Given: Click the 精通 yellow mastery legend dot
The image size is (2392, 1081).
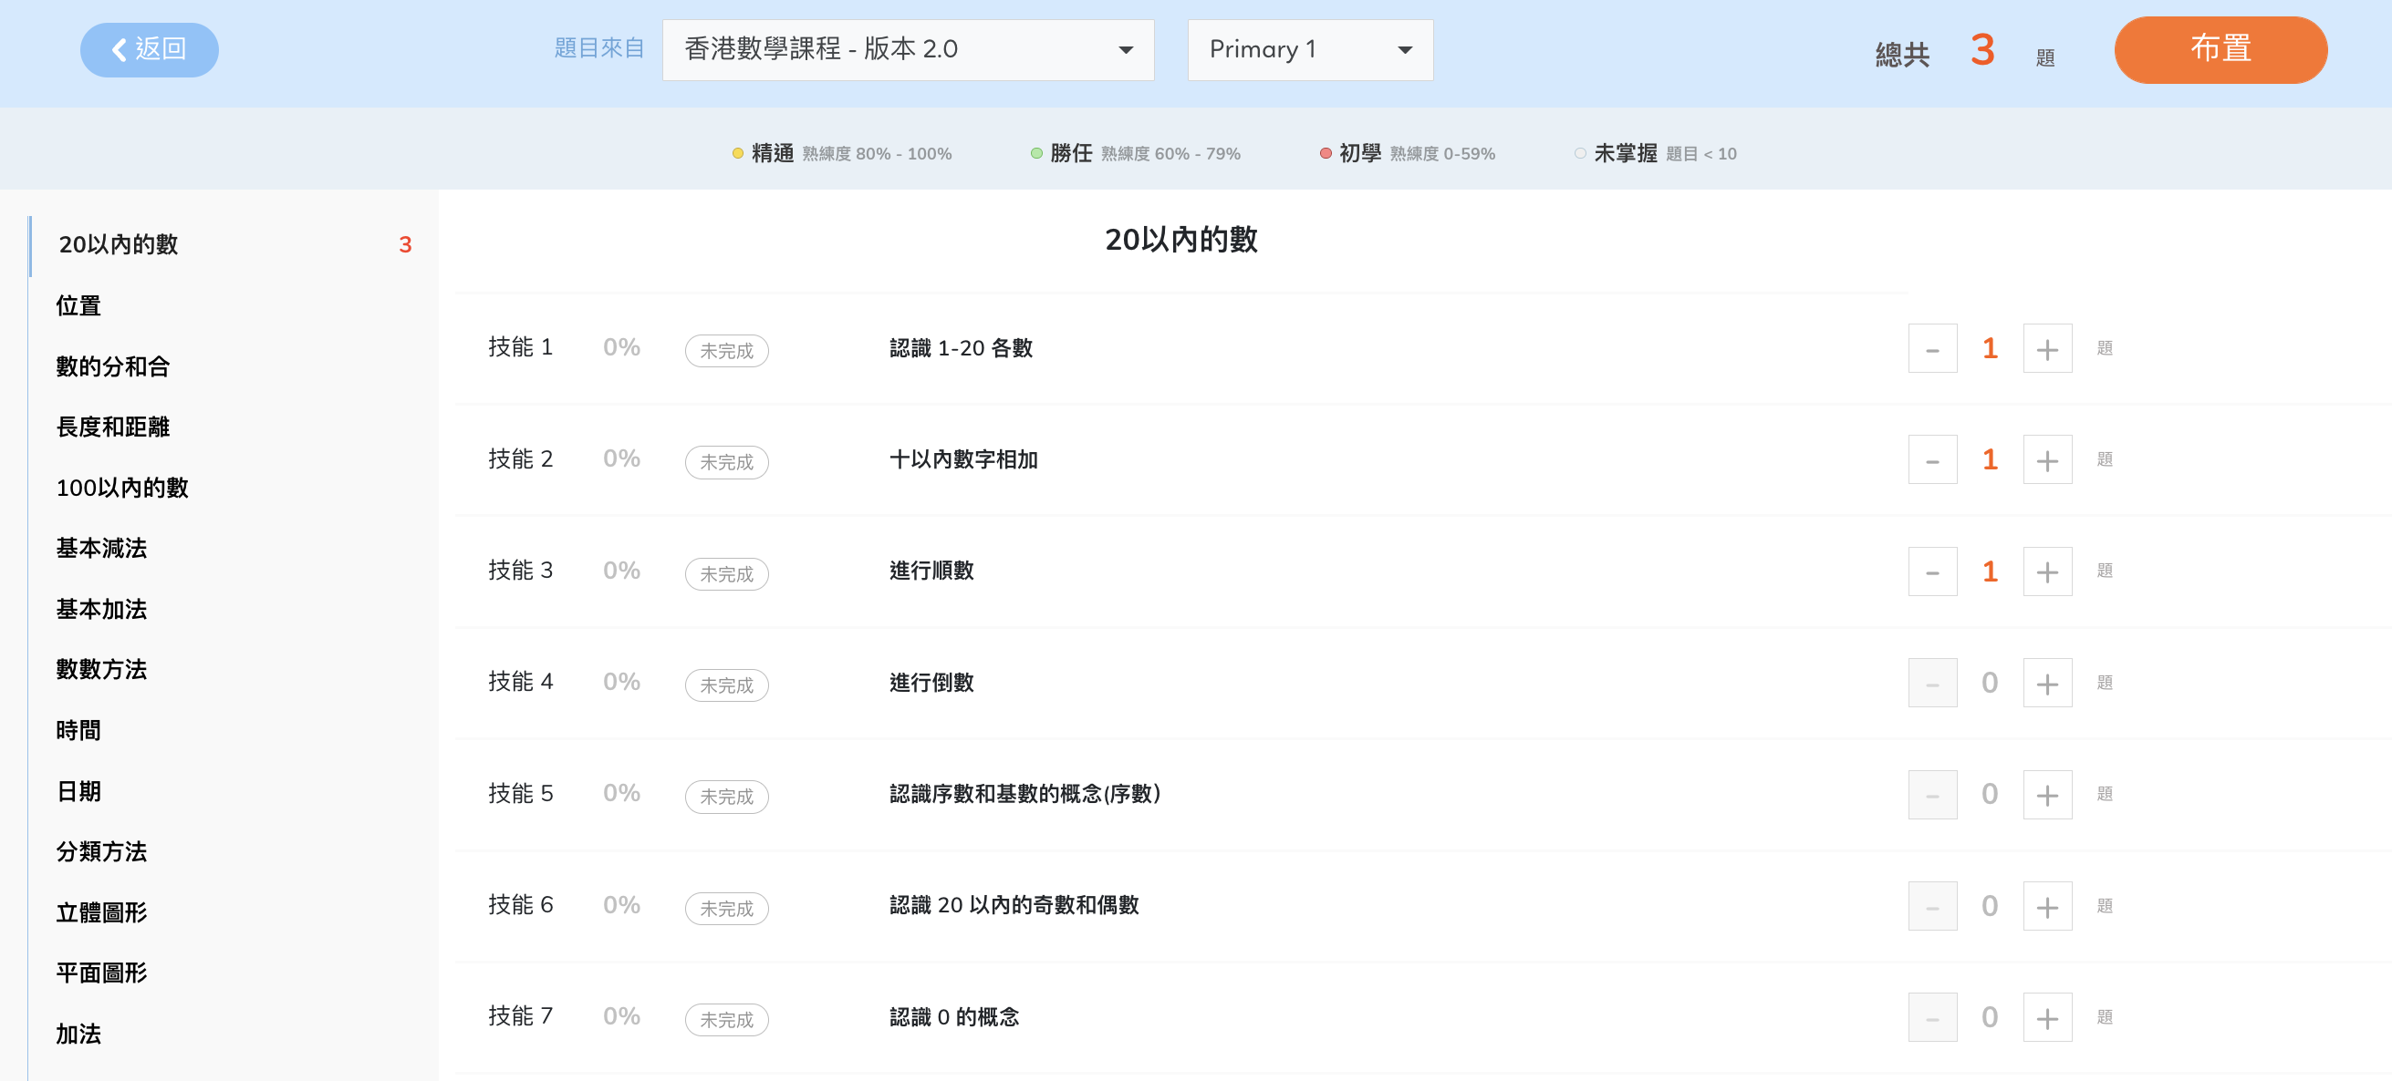Looking at the screenshot, I should [737, 154].
